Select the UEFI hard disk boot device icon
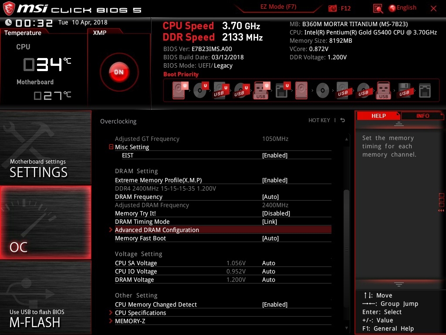Viewport: 446px width, 335px height. click(x=180, y=90)
